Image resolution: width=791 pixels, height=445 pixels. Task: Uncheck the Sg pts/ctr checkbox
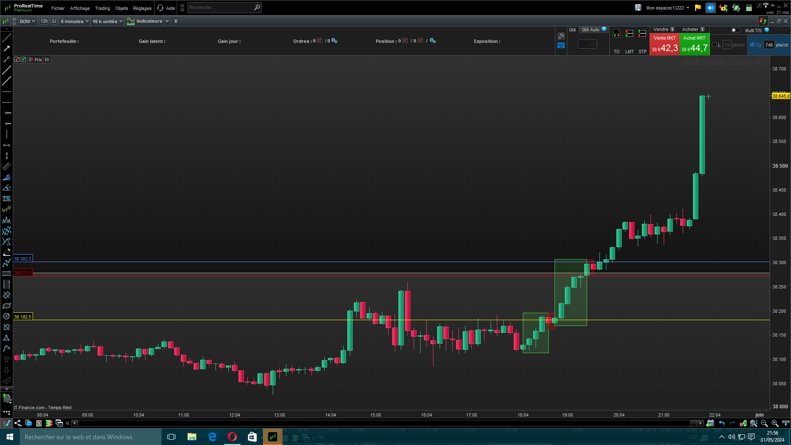[752, 45]
